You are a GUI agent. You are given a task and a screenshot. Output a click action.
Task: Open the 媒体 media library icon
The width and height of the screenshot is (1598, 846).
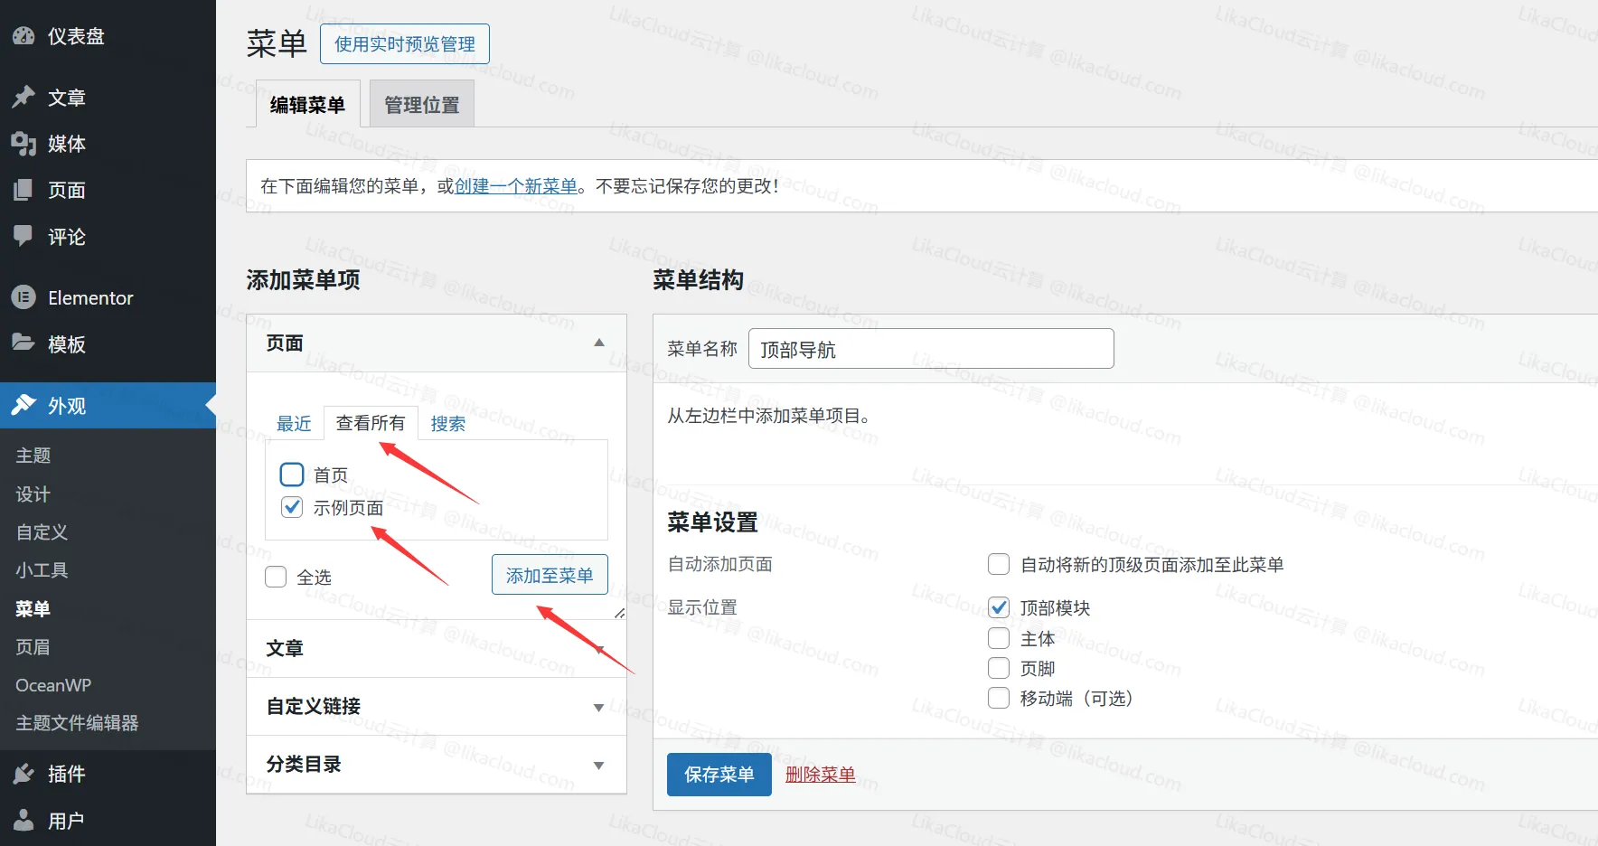[x=24, y=144]
